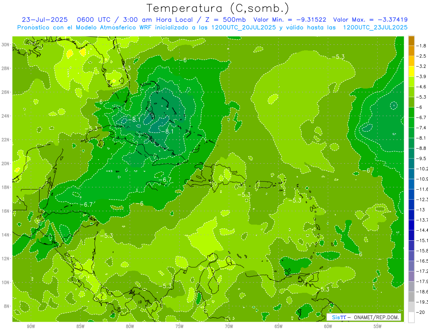Screen dimensions: 428x331
Task: Click the "8N" latitude axis label
Action: (x=7, y=306)
